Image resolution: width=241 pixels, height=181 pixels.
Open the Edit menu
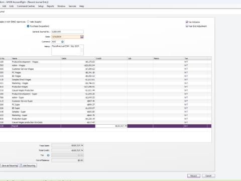[5, 6]
